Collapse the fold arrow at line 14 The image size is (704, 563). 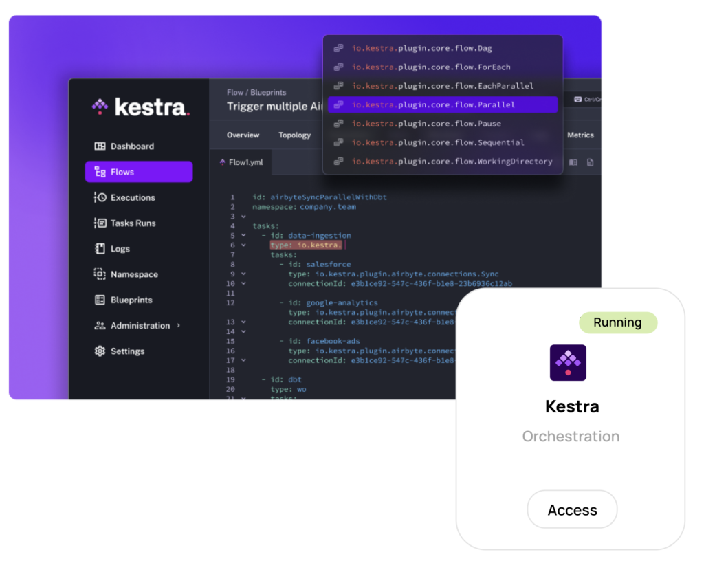coord(243,332)
